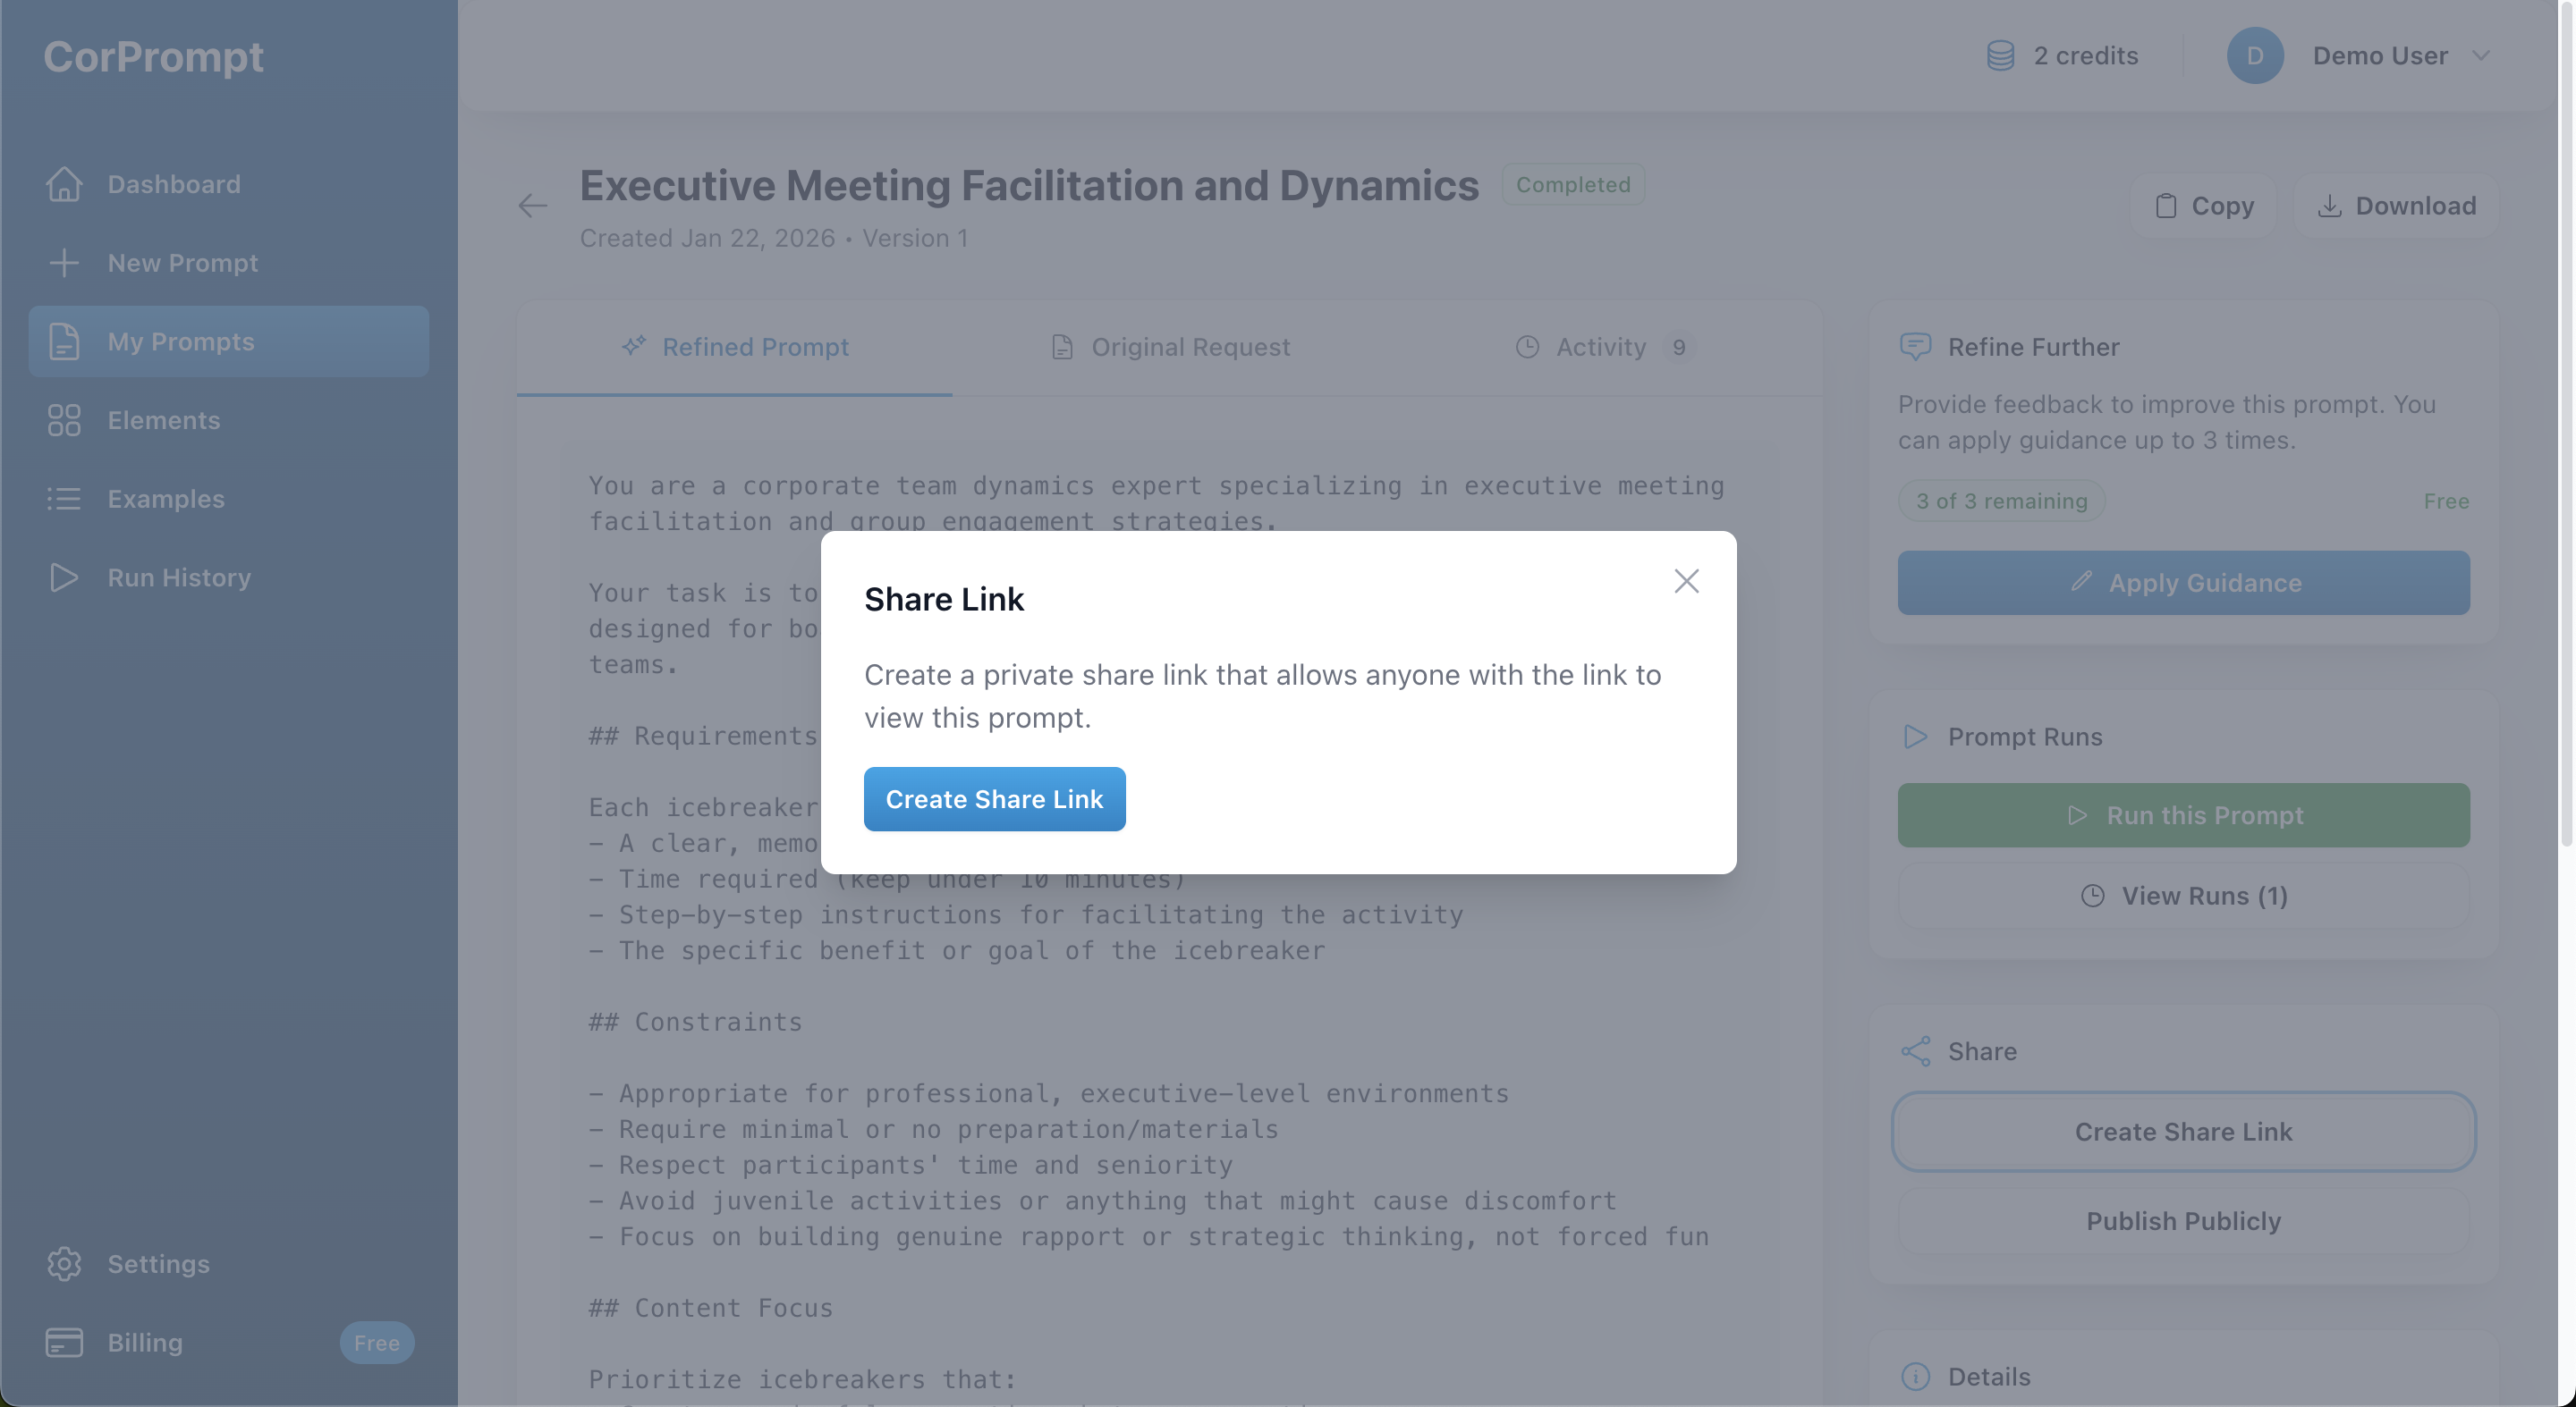Open the Dashboard home icon
The image size is (2576, 1407).
coord(64,184)
